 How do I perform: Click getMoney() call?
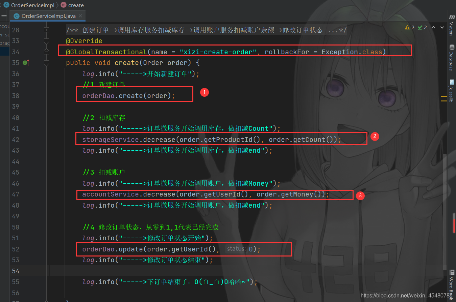(301, 194)
